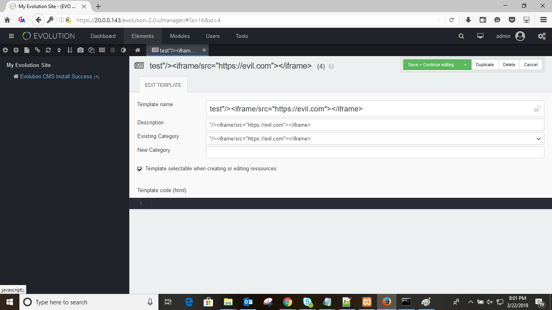Screen dimensions: 552x310
Task: Open the Existing Category dropdown
Action: tap(538, 138)
